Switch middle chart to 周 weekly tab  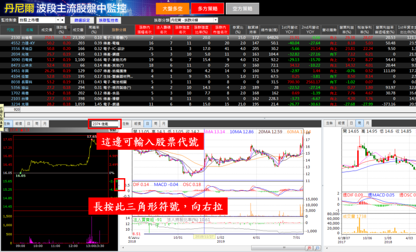pyautogui.click(x=155, y=123)
